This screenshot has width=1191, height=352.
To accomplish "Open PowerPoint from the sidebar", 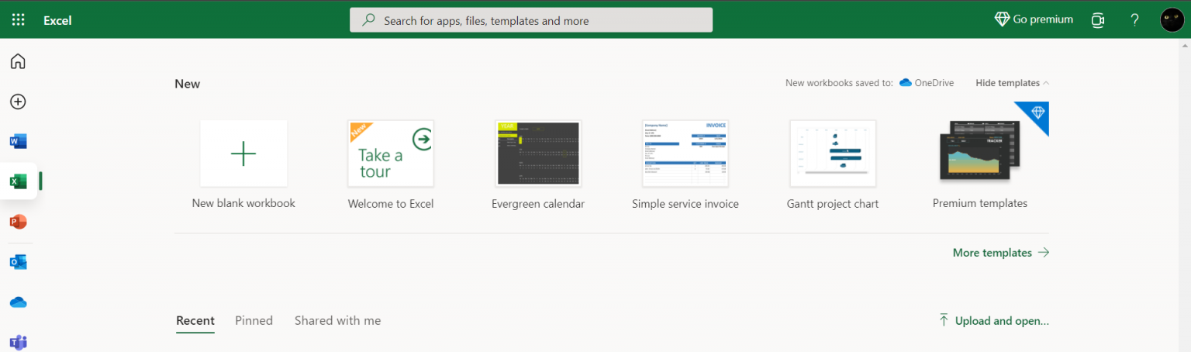I will 18,222.
